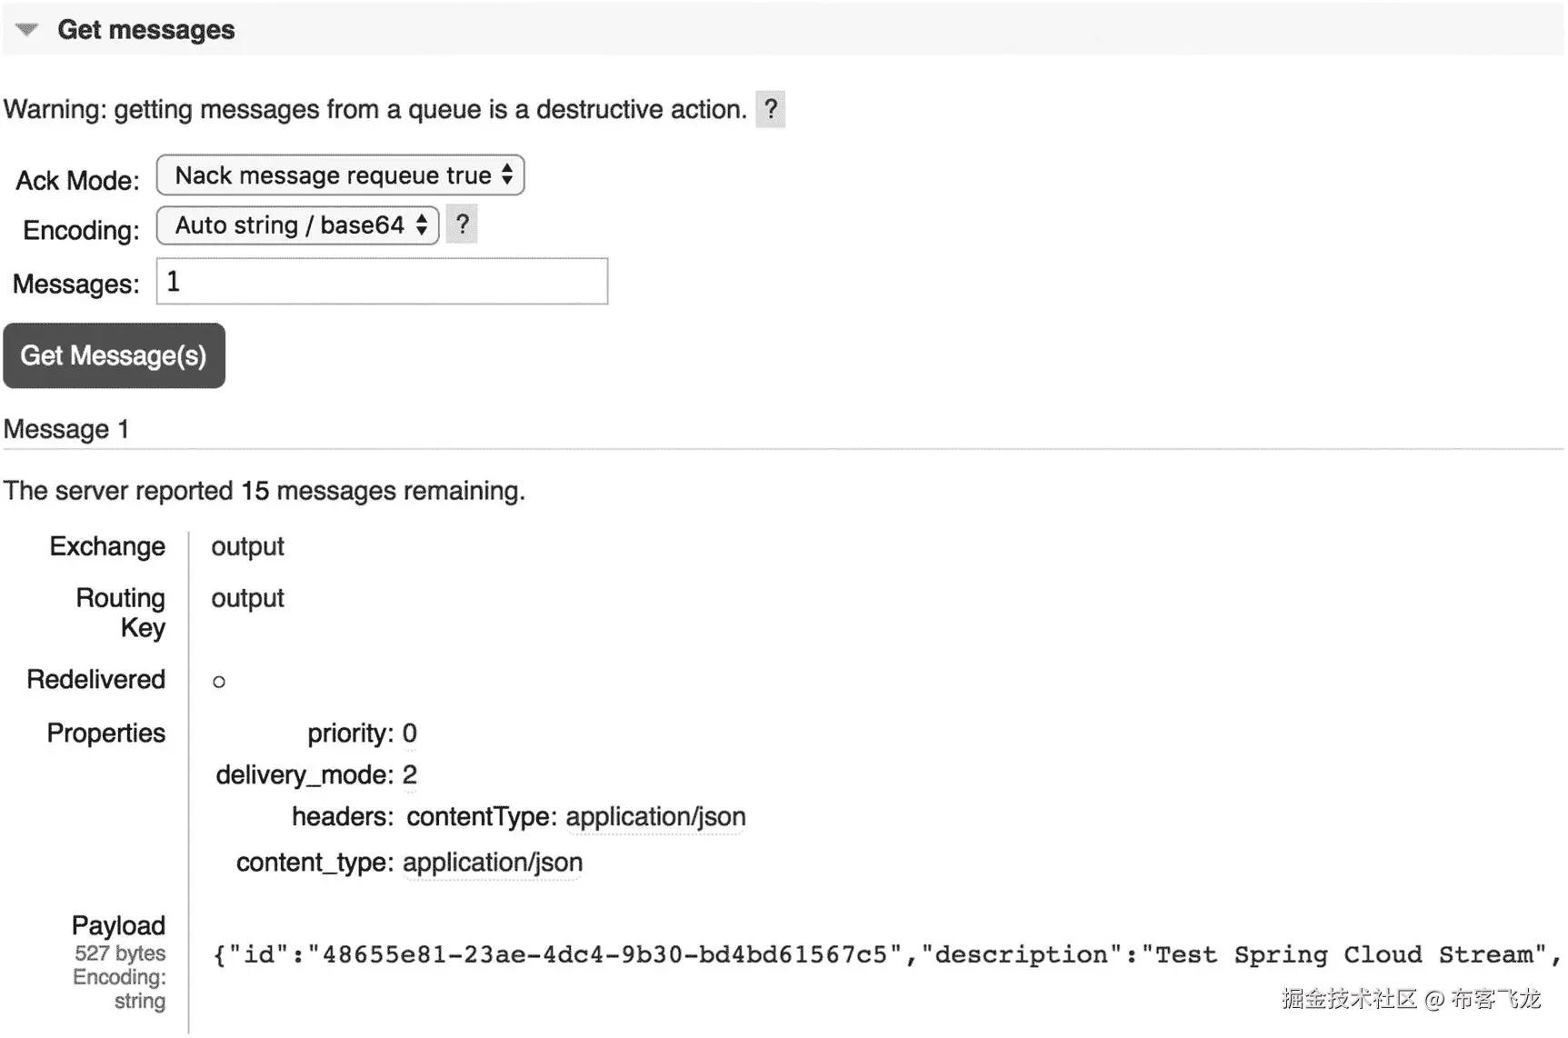This screenshot has height=1038, width=1568.
Task: Open help icon beside destructive action warning
Action: tap(770, 110)
